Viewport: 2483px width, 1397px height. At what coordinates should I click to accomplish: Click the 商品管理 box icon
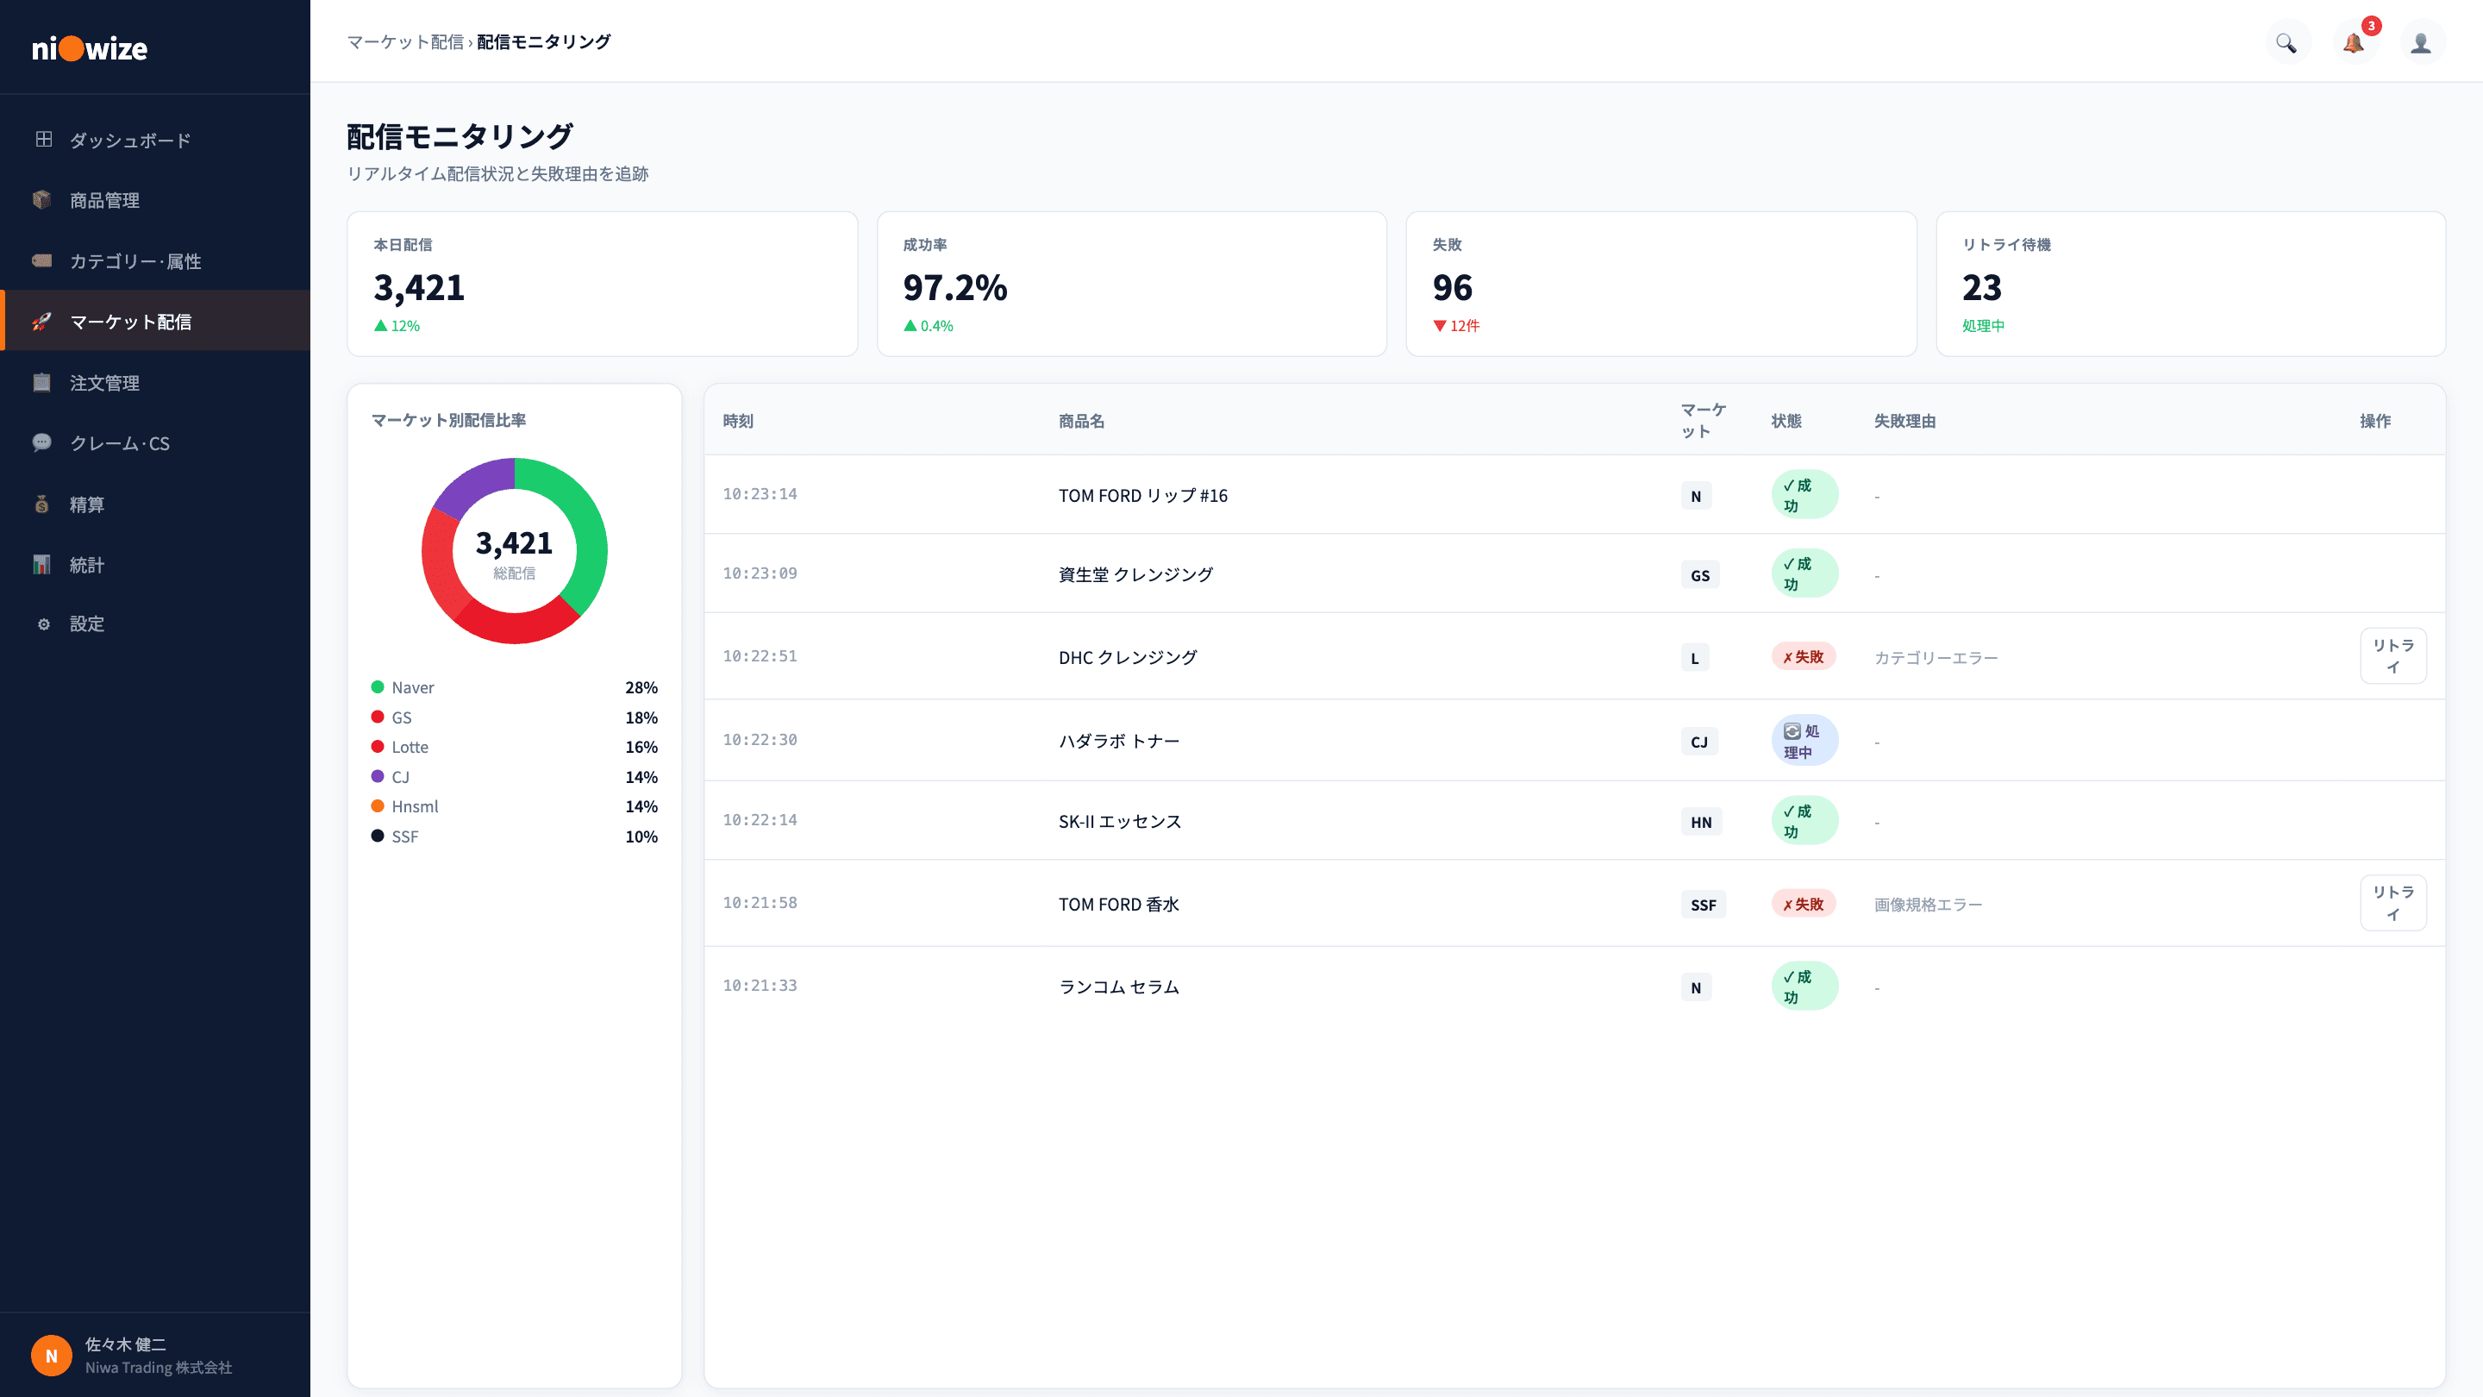point(42,199)
